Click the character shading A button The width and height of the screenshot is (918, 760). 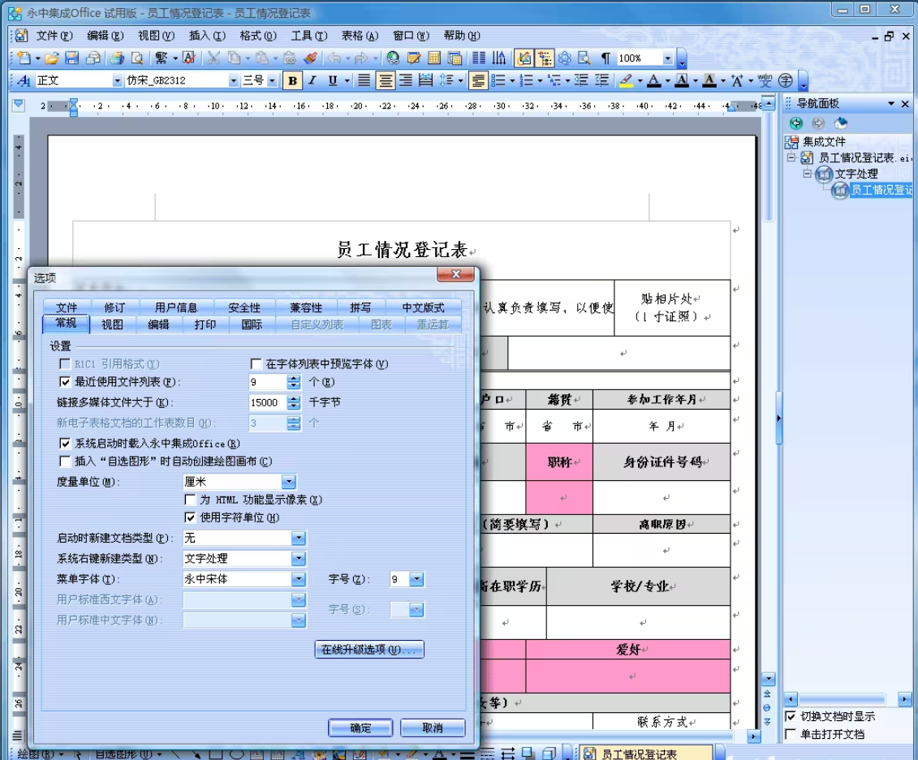(x=709, y=81)
